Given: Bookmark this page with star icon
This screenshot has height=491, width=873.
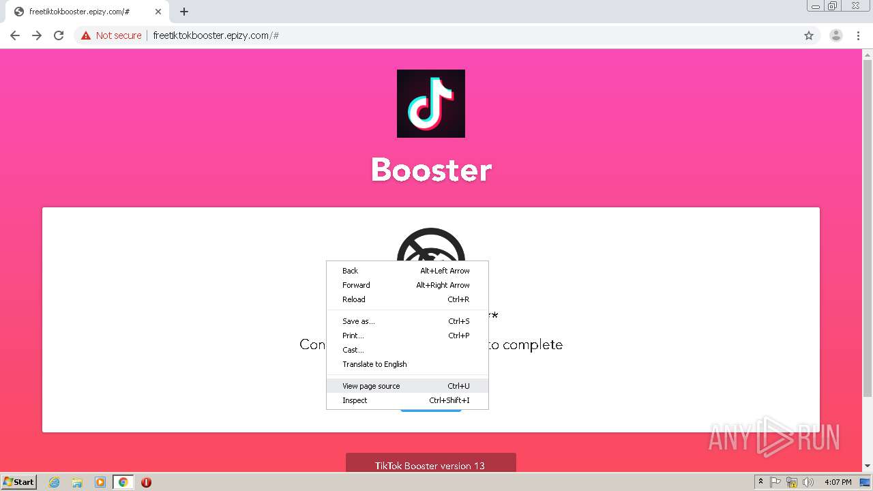Looking at the screenshot, I should pyautogui.click(x=809, y=35).
